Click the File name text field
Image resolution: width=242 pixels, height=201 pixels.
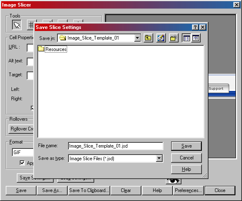115,146
